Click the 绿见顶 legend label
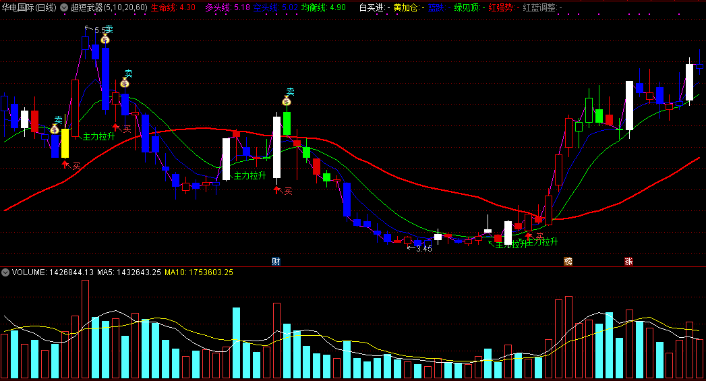 (469, 7)
